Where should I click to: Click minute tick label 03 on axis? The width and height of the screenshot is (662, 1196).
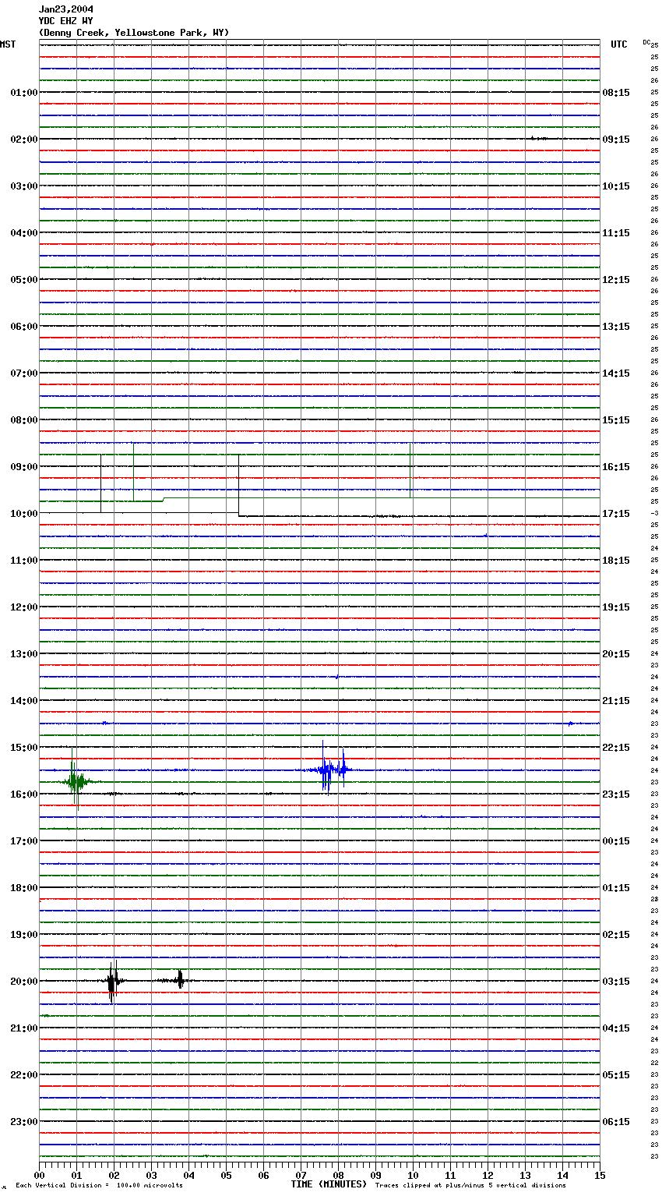pyautogui.click(x=151, y=1175)
